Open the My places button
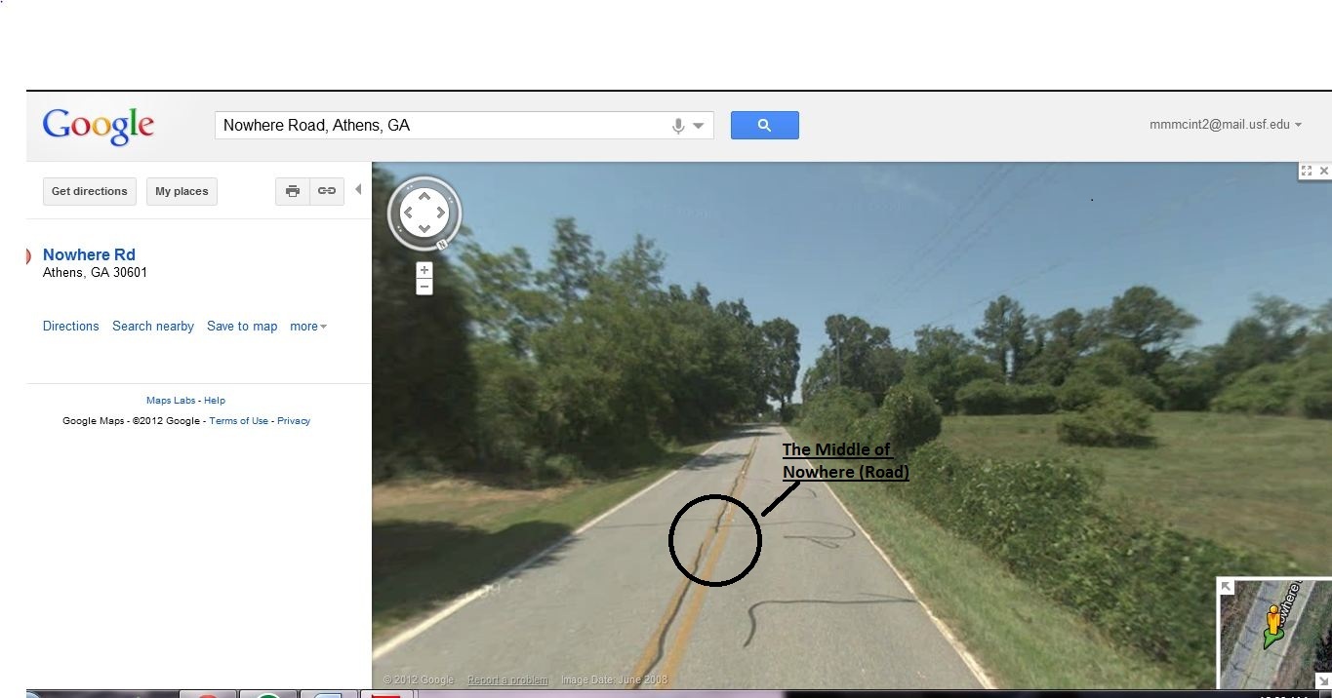 pyautogui.click(x=182, y=191)
